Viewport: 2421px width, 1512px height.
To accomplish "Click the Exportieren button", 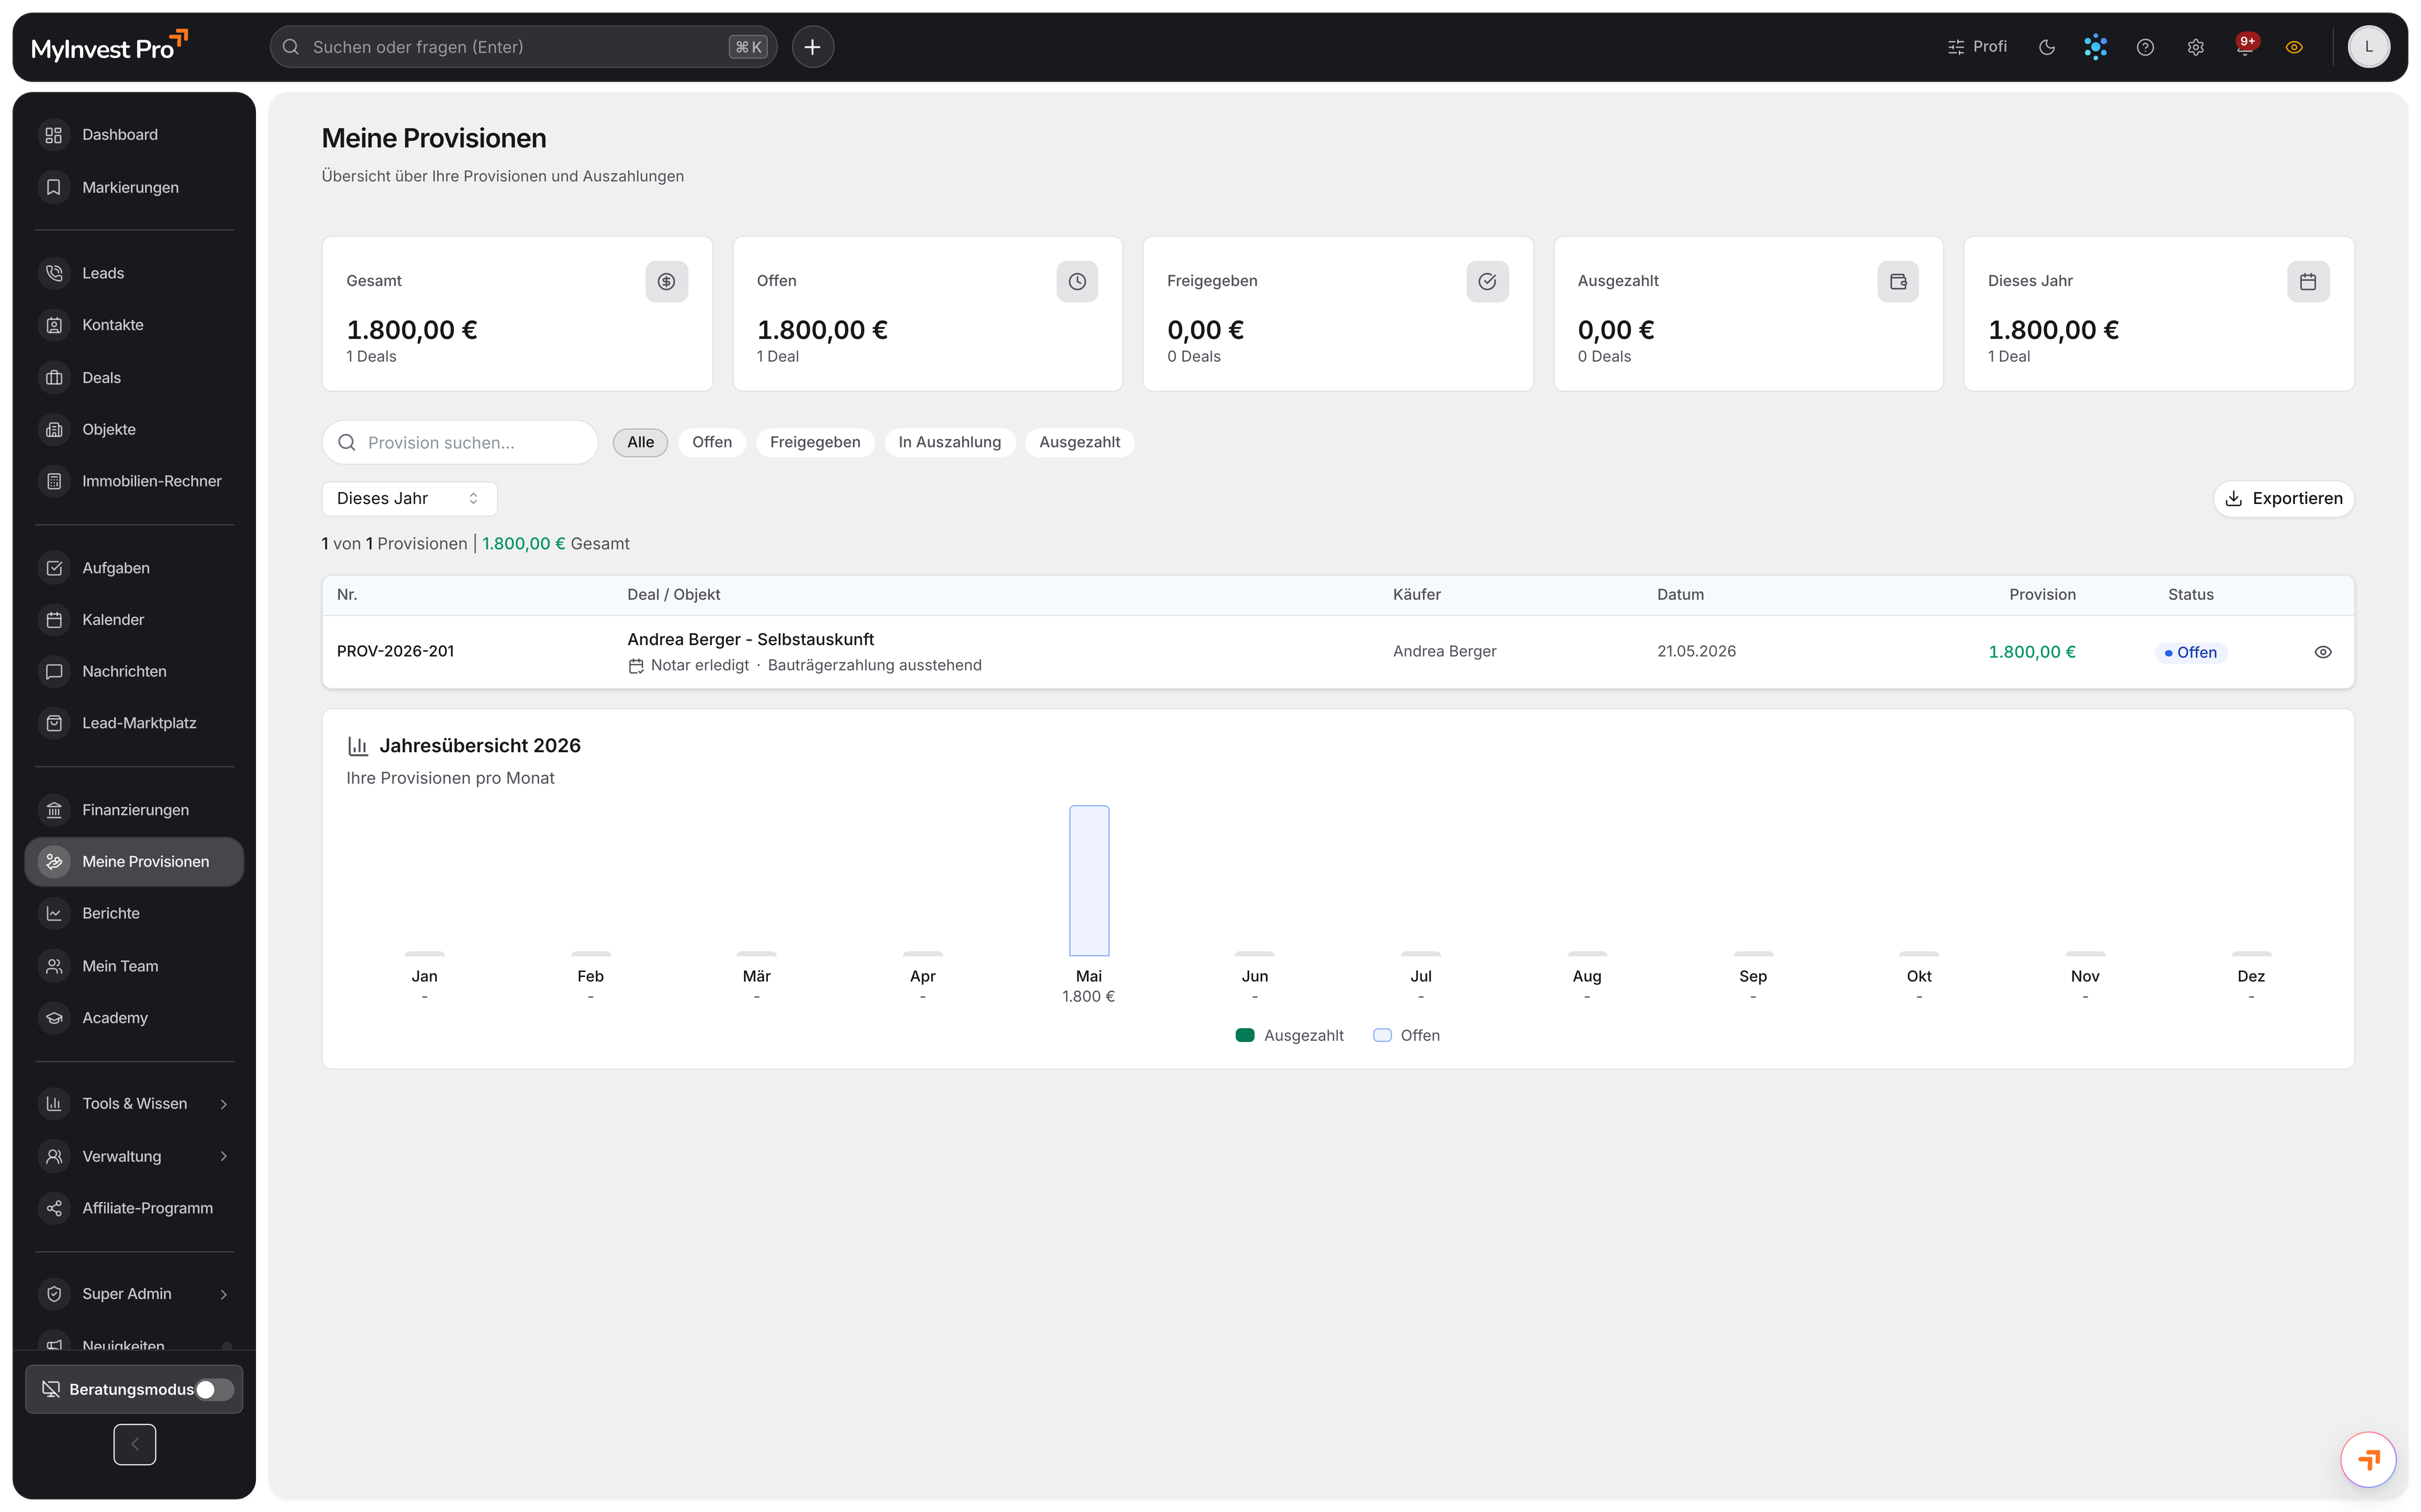I will click(2283, 498).
